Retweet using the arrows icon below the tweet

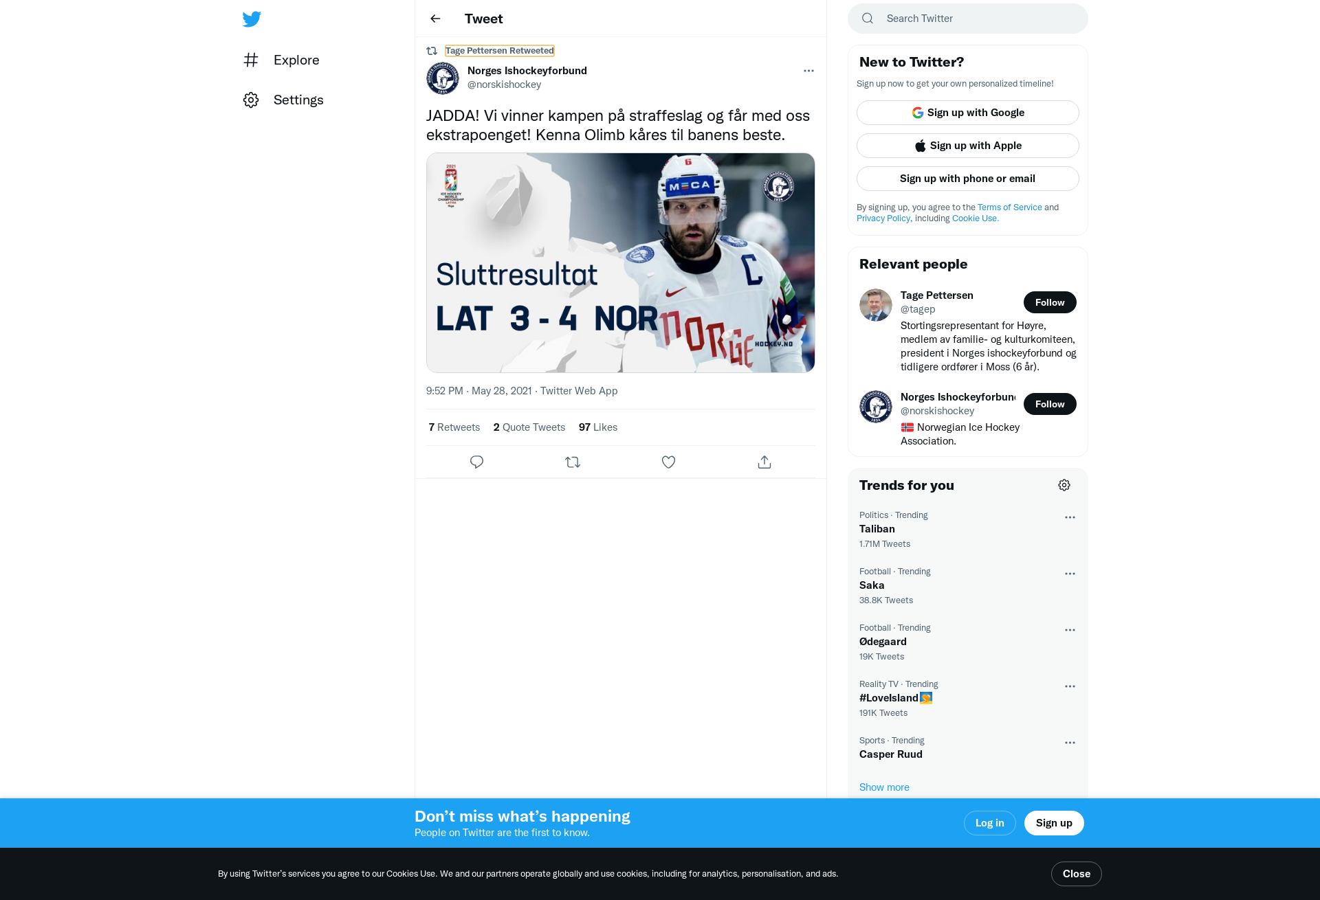coord(573,462)
